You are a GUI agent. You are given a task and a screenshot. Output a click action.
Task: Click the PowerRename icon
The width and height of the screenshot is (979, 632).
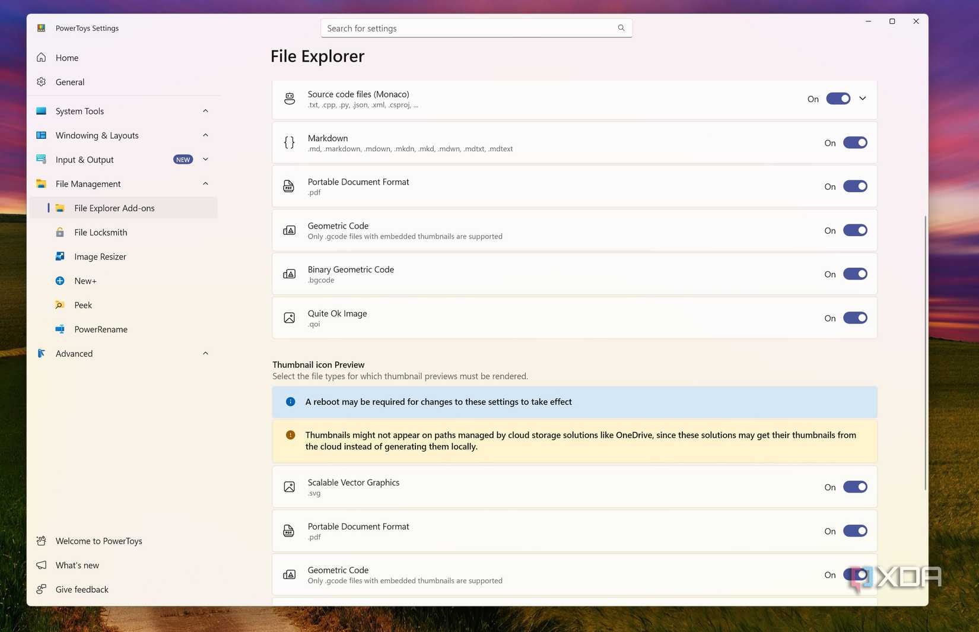coord(60,329)
